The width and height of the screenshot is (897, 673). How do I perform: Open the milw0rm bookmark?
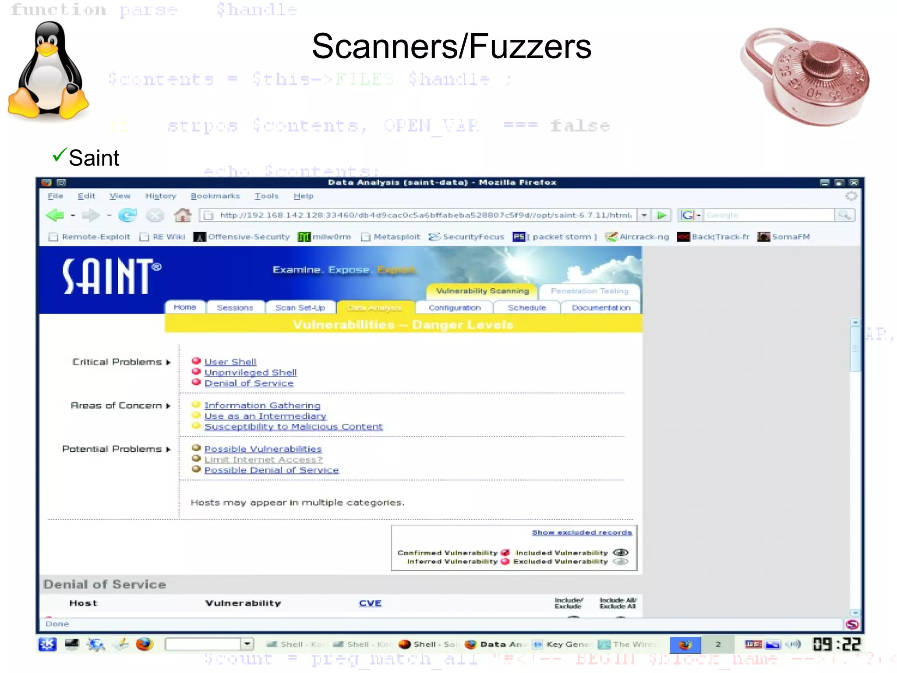324,237
